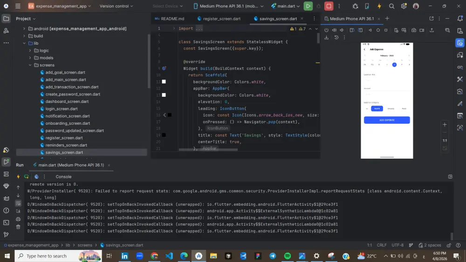Image resolution: width=466 pixels, height=262 pixels.
Task: Collapse the lib folder
Action: [x=24, y=43]
